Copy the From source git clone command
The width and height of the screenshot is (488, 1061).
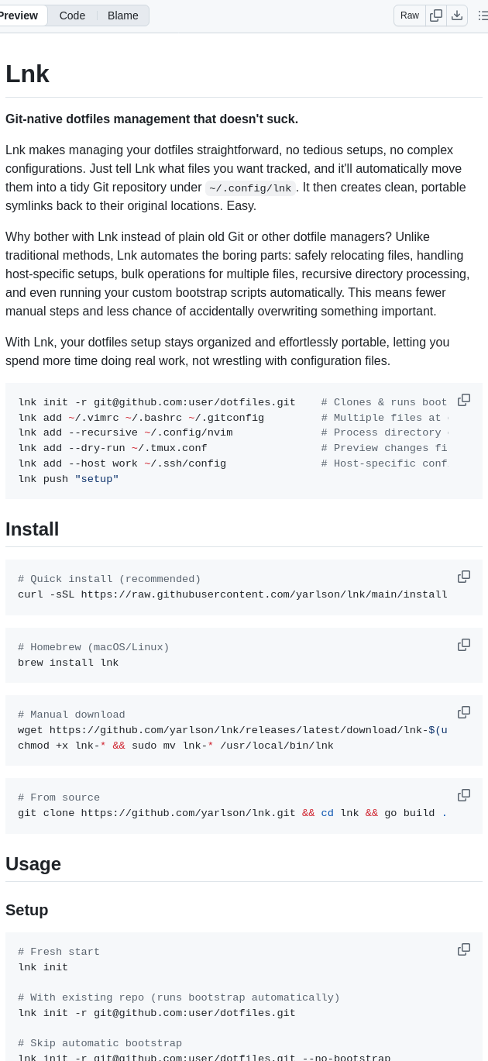point(464,795)
